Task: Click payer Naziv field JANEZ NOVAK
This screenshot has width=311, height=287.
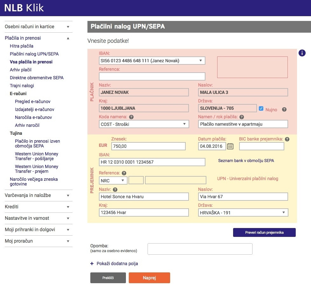Action: tap(144, 92)
